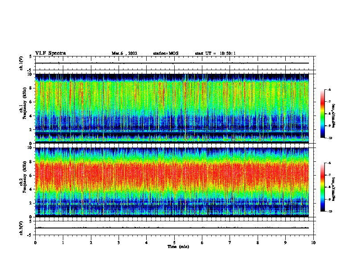Click the "VLF Spectra" plot title
Viewport: 353px width, 272px height.
50,53
